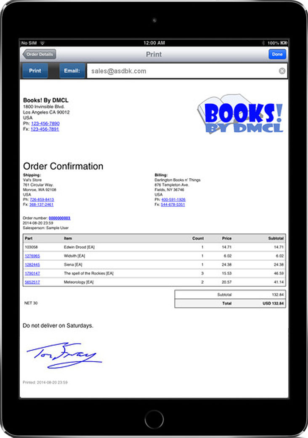Image resolution: width=308 pixels, height=438 pixels.
Task: Select The spell of the Rockies item
Action: click(89, 273)
